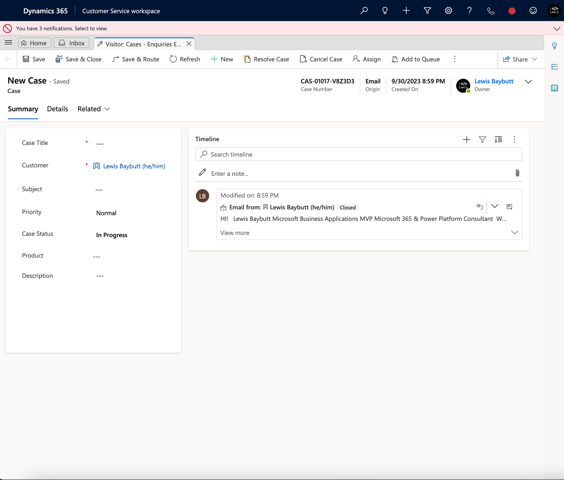The height and width of the screenshot is (480, 564).
Task: Open the Inbox session tab
Action: (72, 43)
